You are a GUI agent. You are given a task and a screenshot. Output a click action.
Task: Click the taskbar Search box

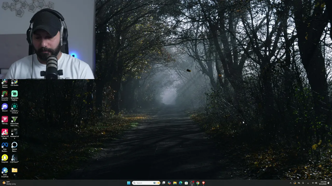146,183
